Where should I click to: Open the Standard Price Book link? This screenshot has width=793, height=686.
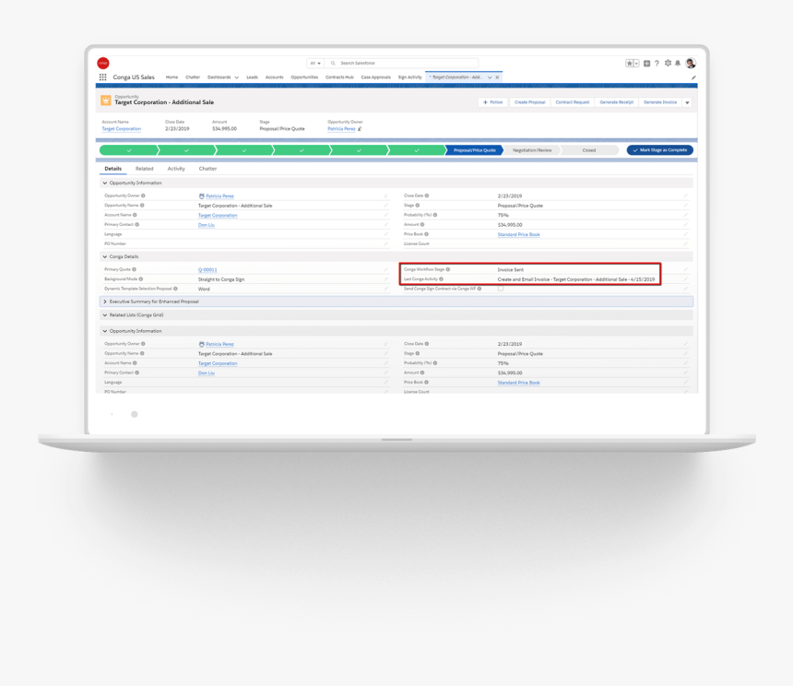coord(518,235)
